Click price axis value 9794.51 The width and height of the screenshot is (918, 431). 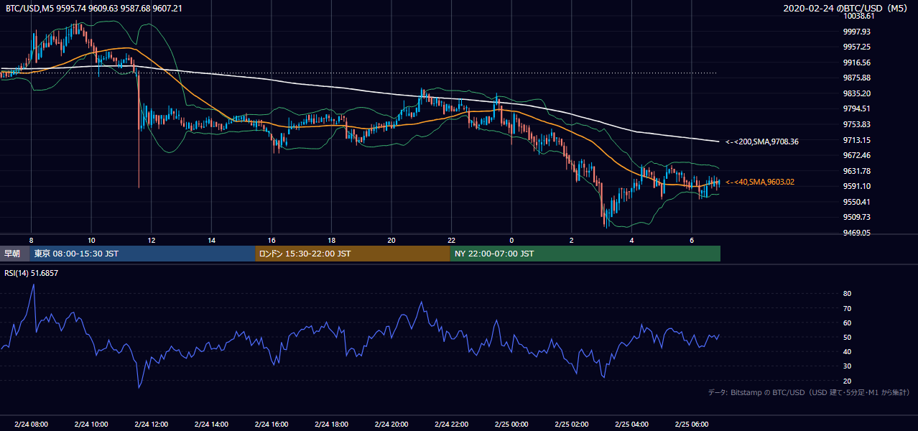856,108
